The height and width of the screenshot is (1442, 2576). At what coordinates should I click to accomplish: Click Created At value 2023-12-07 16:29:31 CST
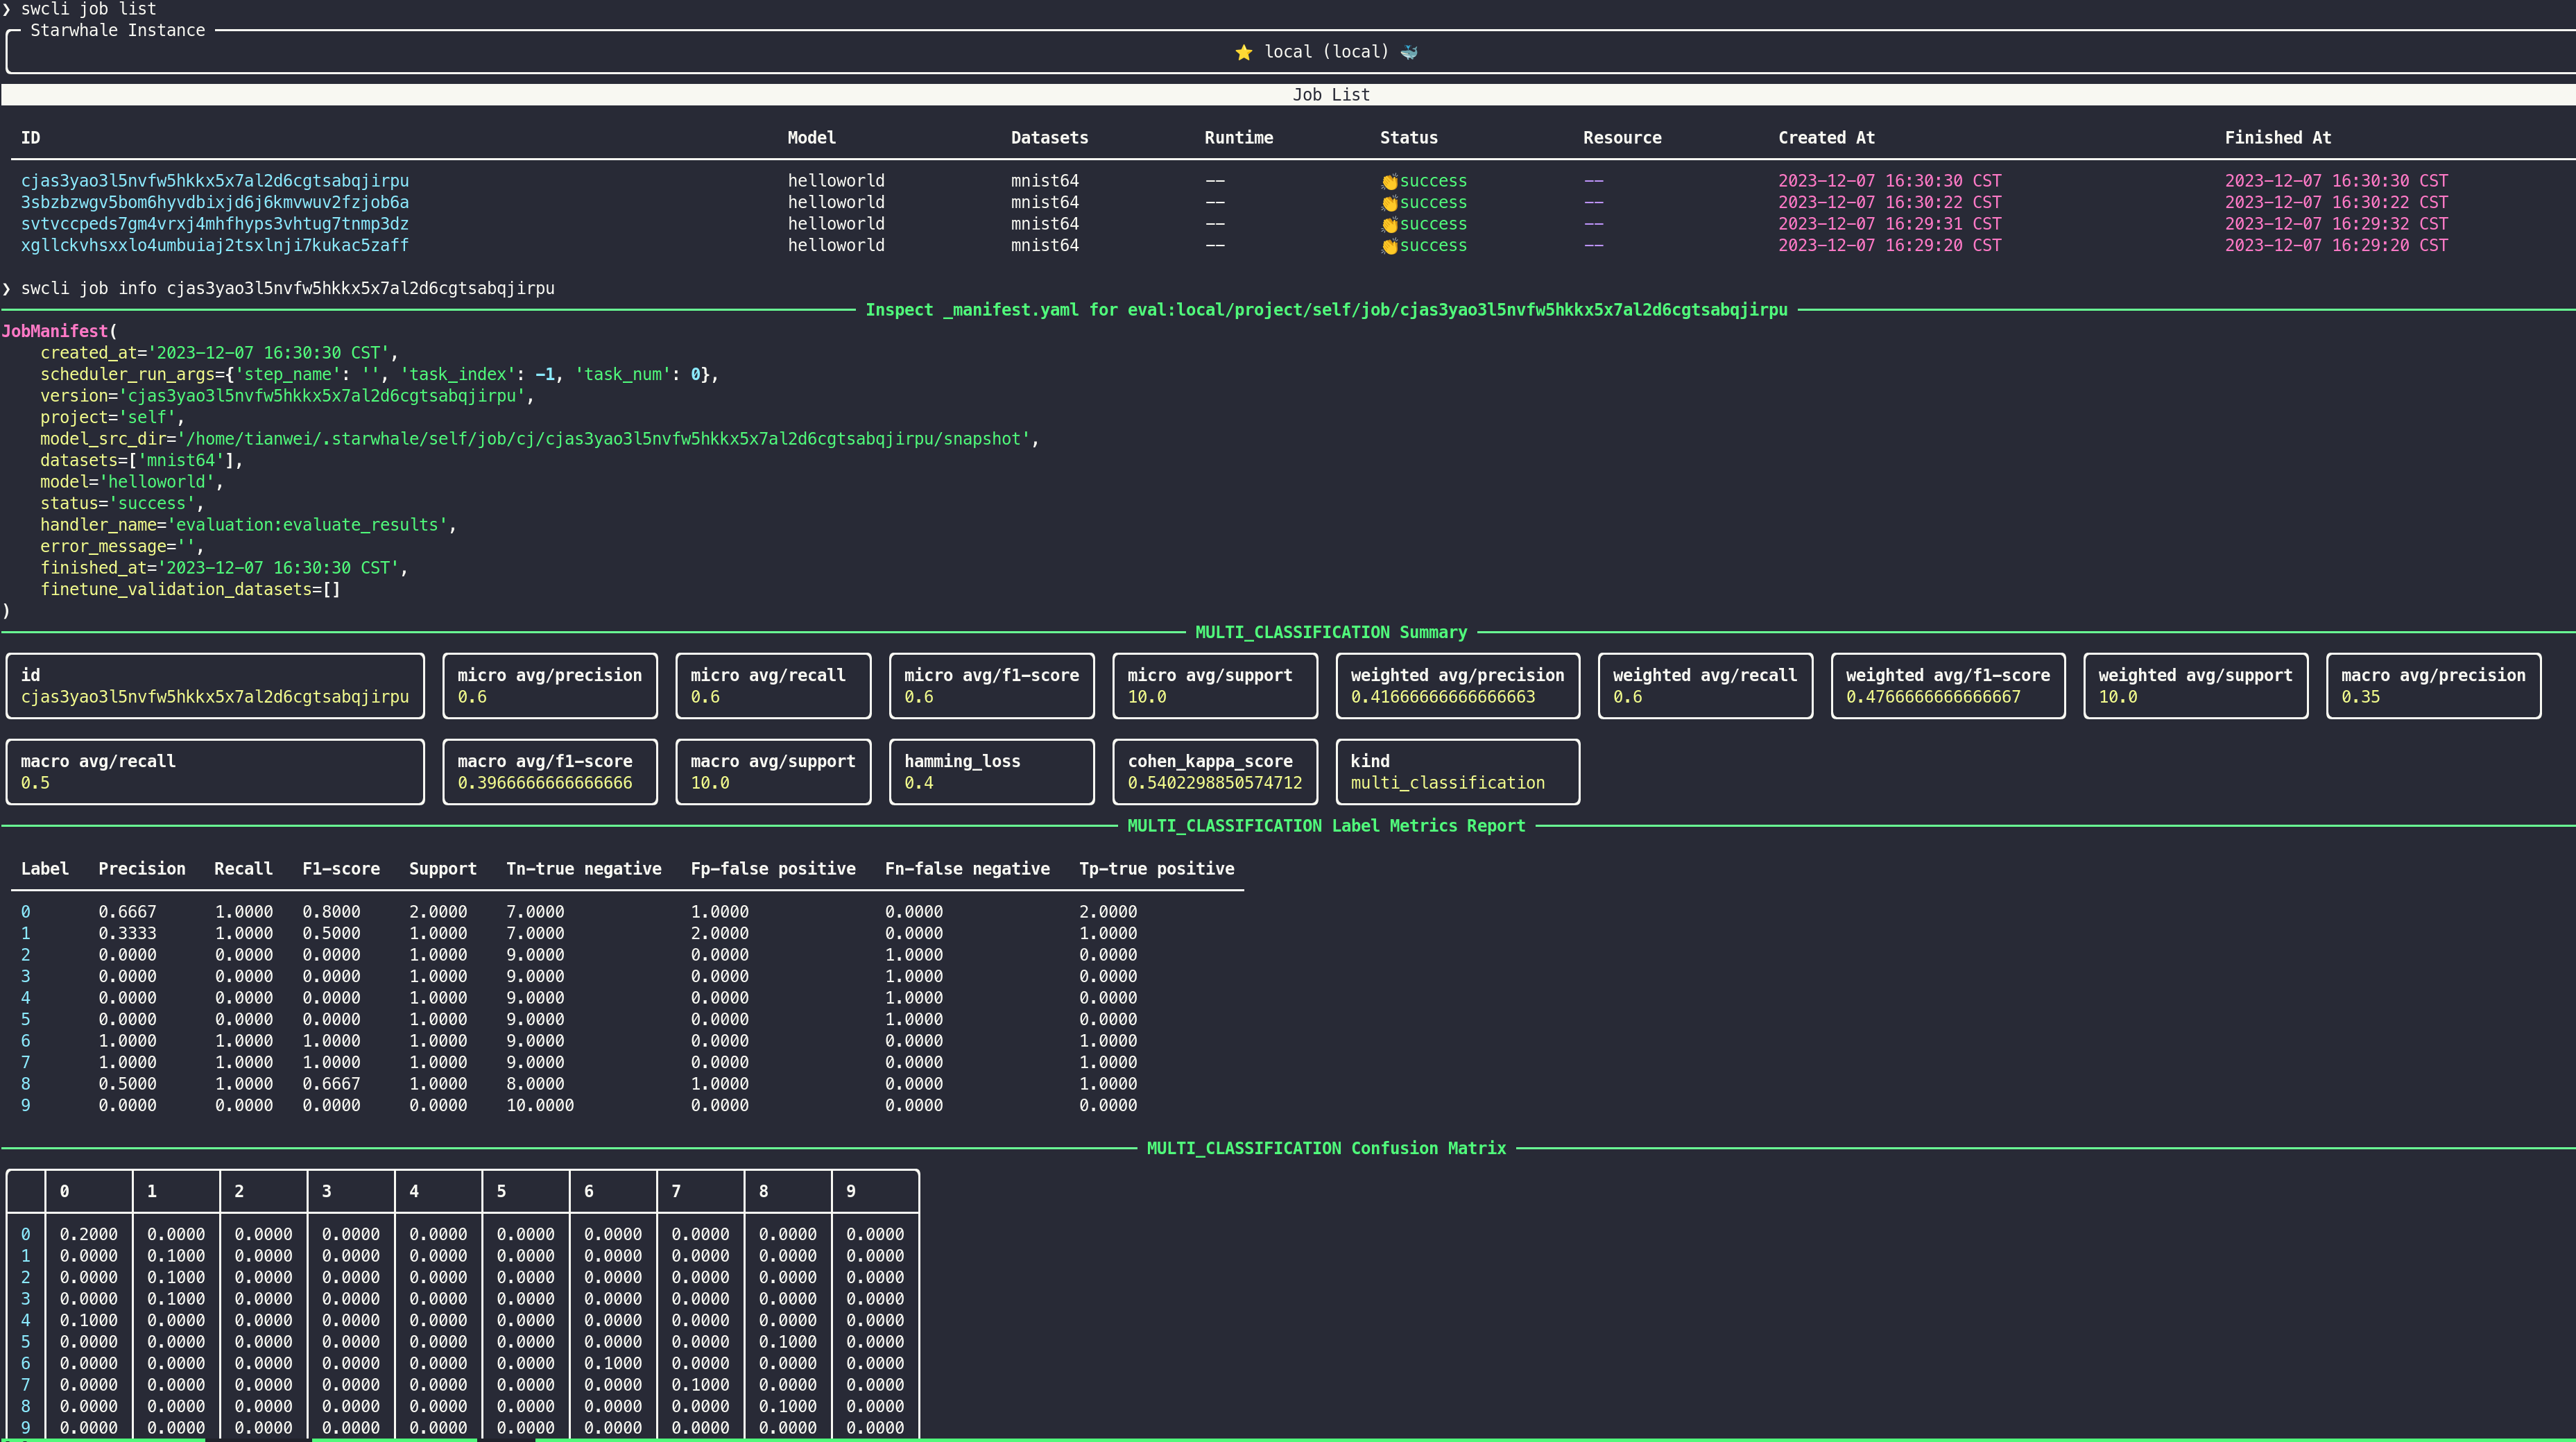[x=1889, y=224]
